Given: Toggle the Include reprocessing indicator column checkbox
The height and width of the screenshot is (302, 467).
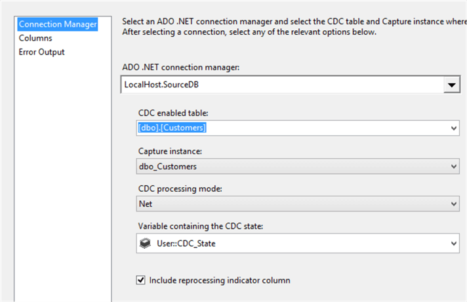Looking at the screenshot, I should tap(140, 280).
